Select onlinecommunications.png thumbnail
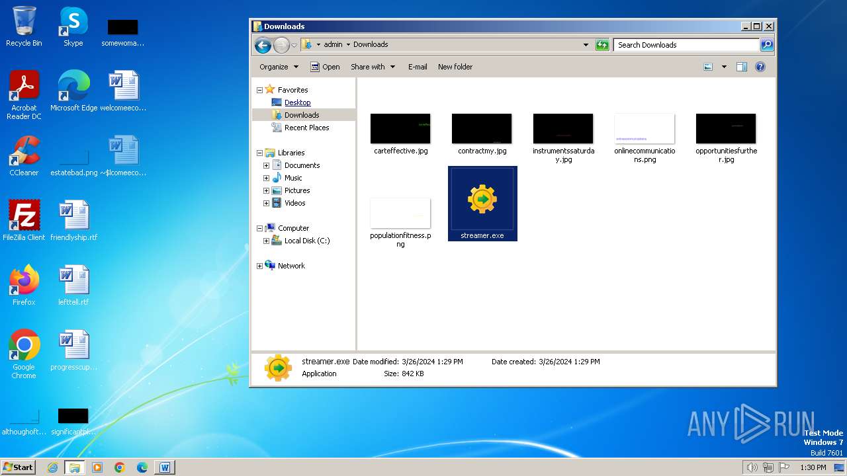The image size is (847, 476). tap(645, 138)
